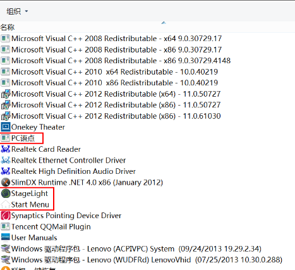
Task: Select the Onekey Theater program name
Action: click(38, 127)
